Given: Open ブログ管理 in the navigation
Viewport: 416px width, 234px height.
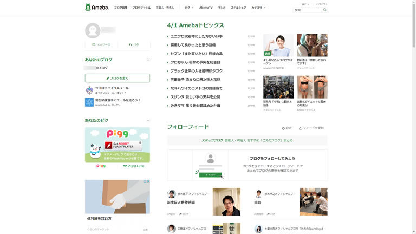Looking at the screenshot, I should 121,8.
